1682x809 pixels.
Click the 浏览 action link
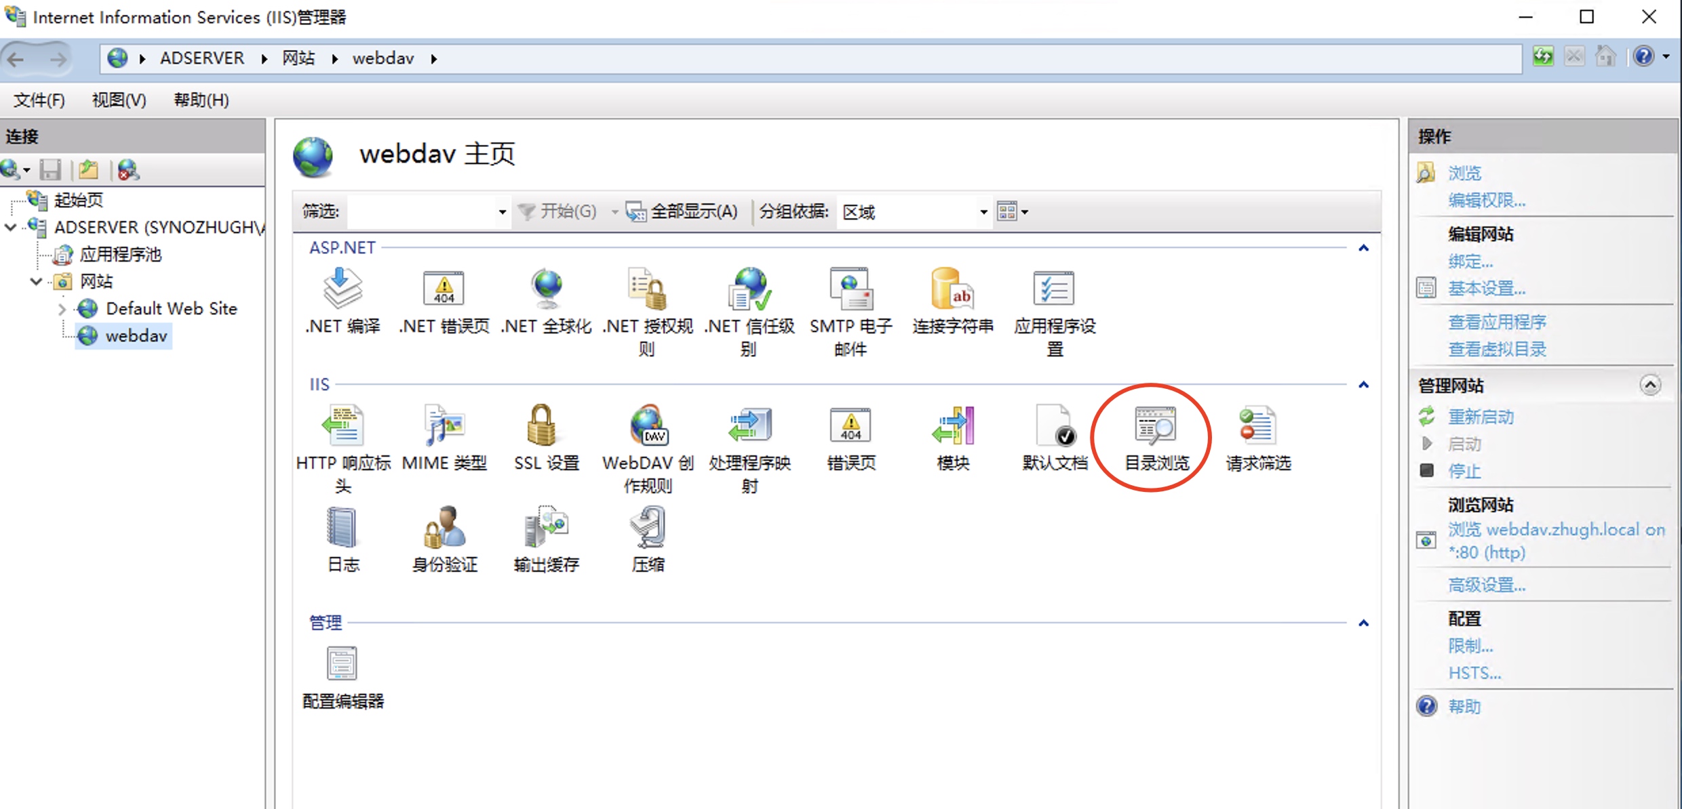coord(1464,173)
